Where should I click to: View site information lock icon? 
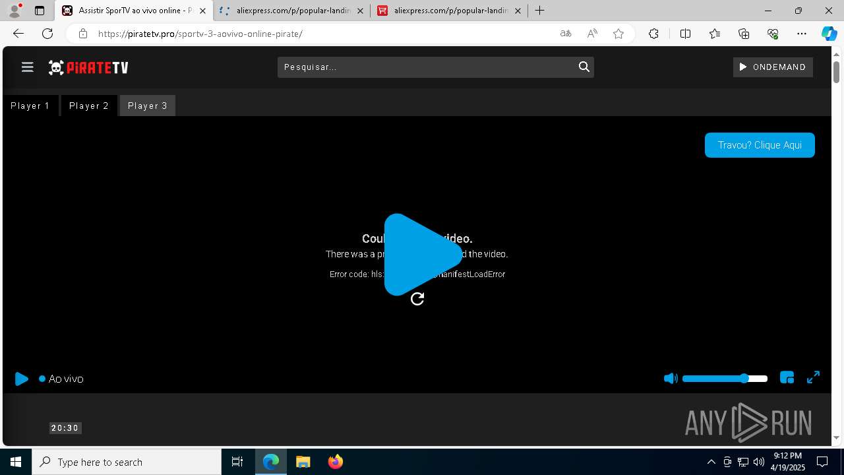tap(82, 34)
